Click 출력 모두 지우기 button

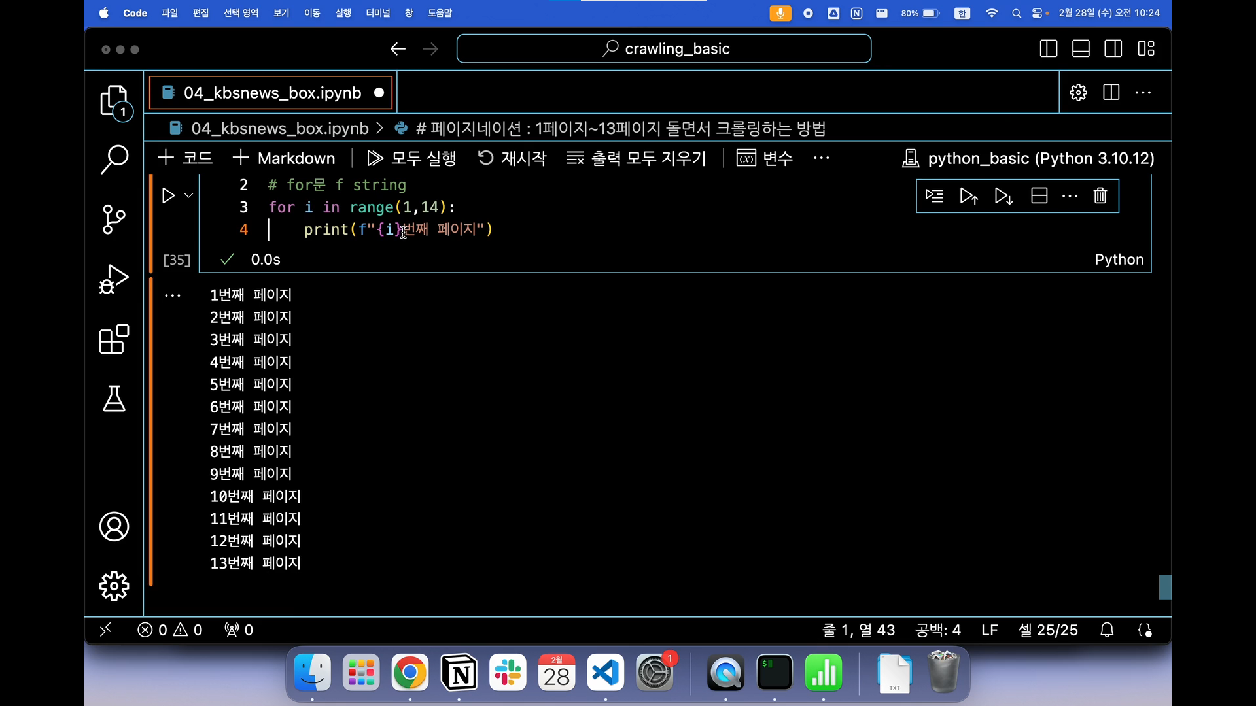[636, 158]
